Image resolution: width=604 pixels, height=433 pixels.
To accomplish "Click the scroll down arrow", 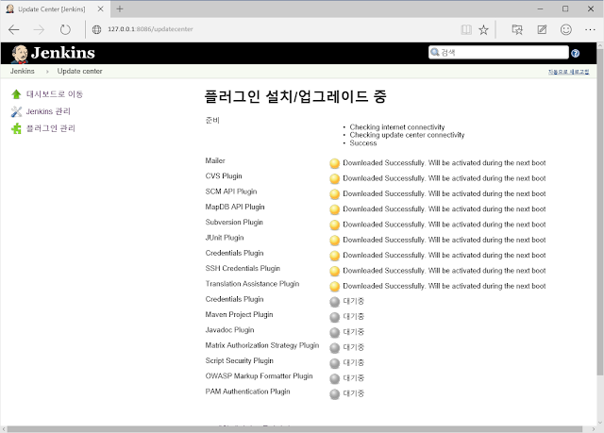I will point(600,423).
